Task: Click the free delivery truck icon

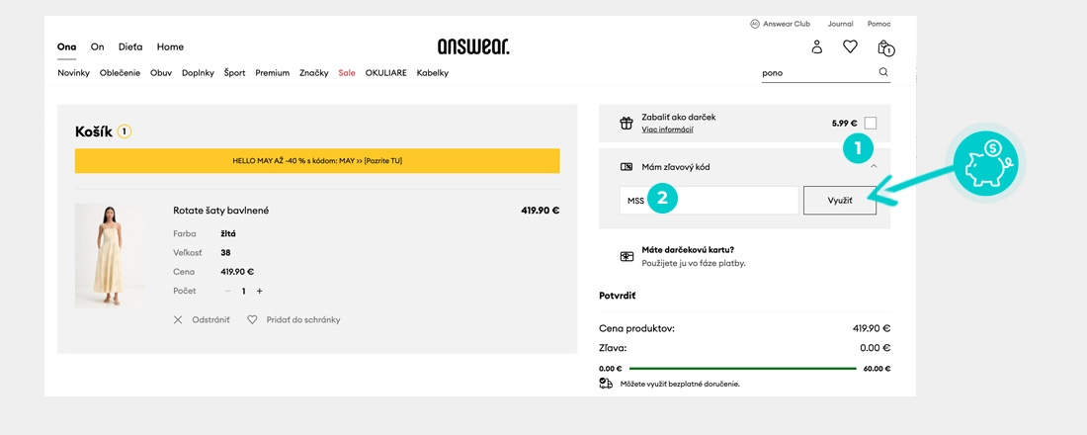Action: coord(606,383)
